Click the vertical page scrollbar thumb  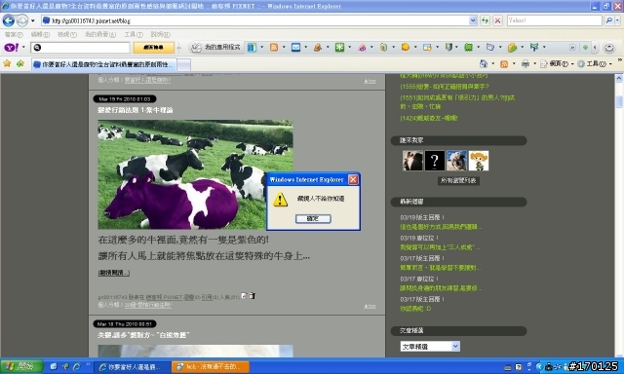pyautogui.click(x=619, y=101)
